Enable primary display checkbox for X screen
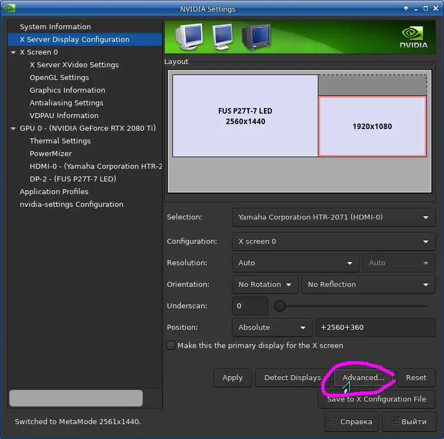 (171, 345)
